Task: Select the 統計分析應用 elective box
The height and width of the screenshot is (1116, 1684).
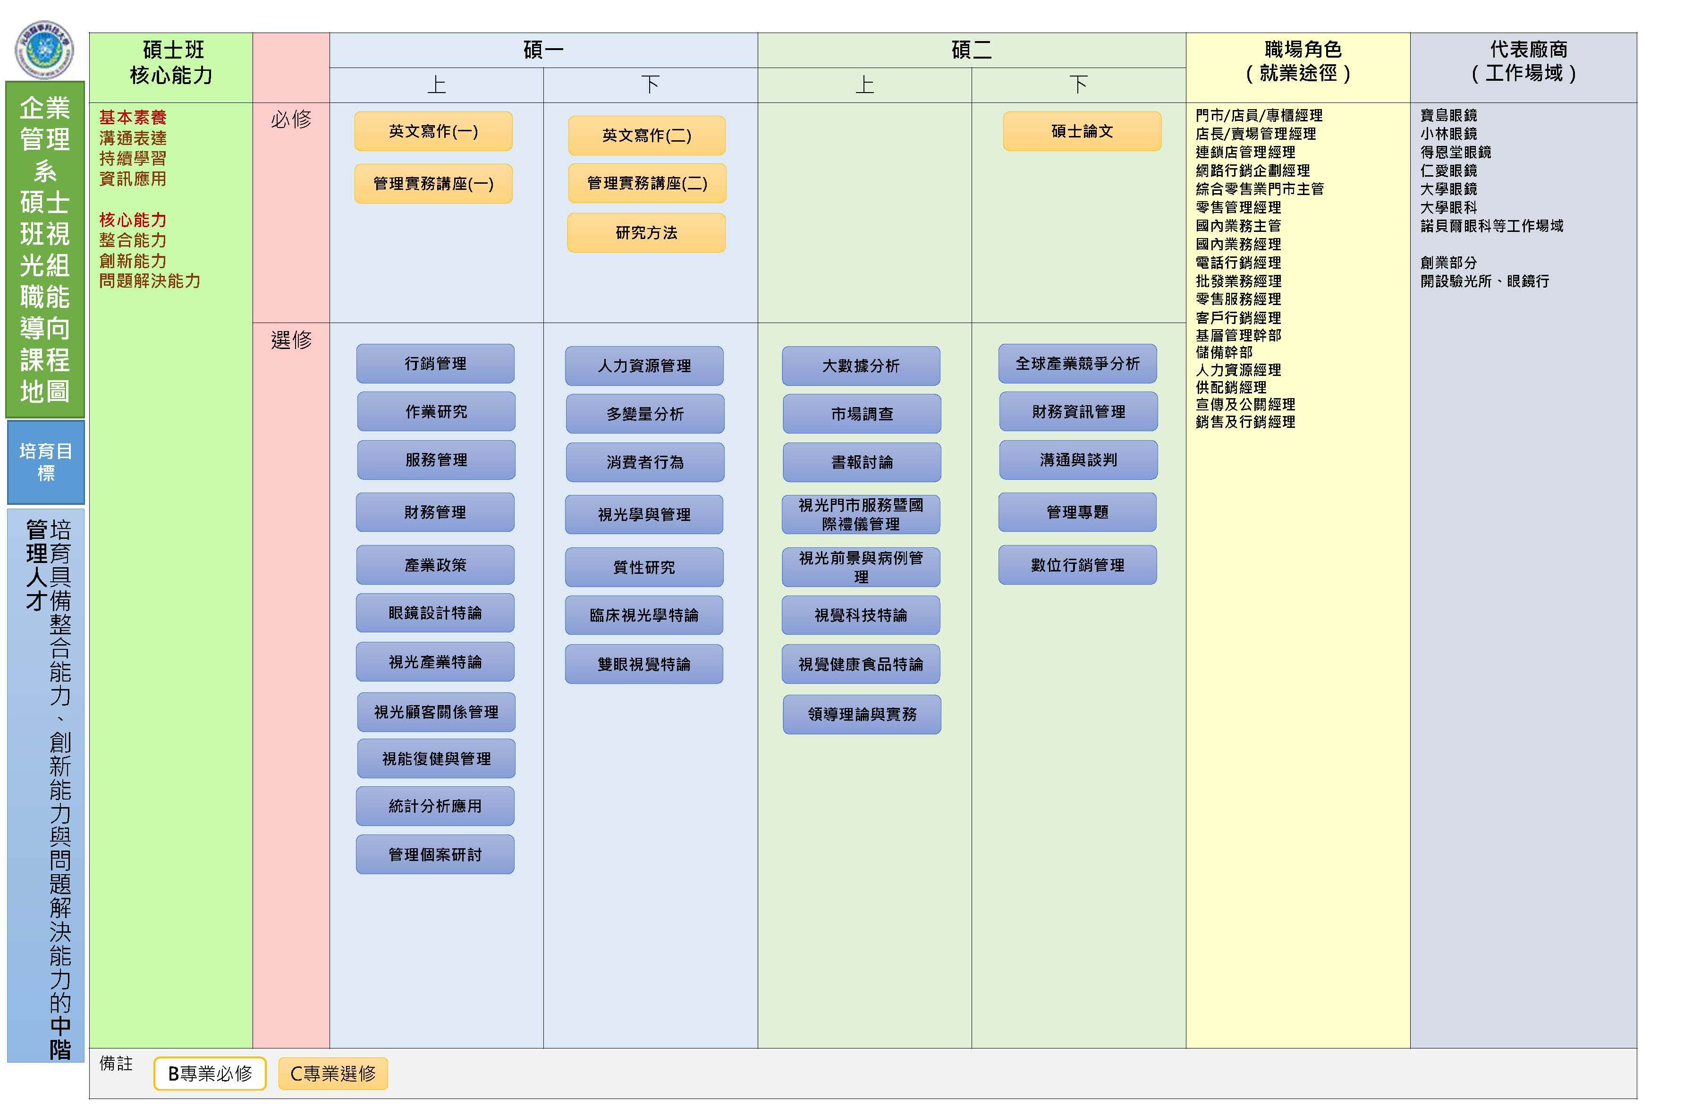Action: point(435,806)
